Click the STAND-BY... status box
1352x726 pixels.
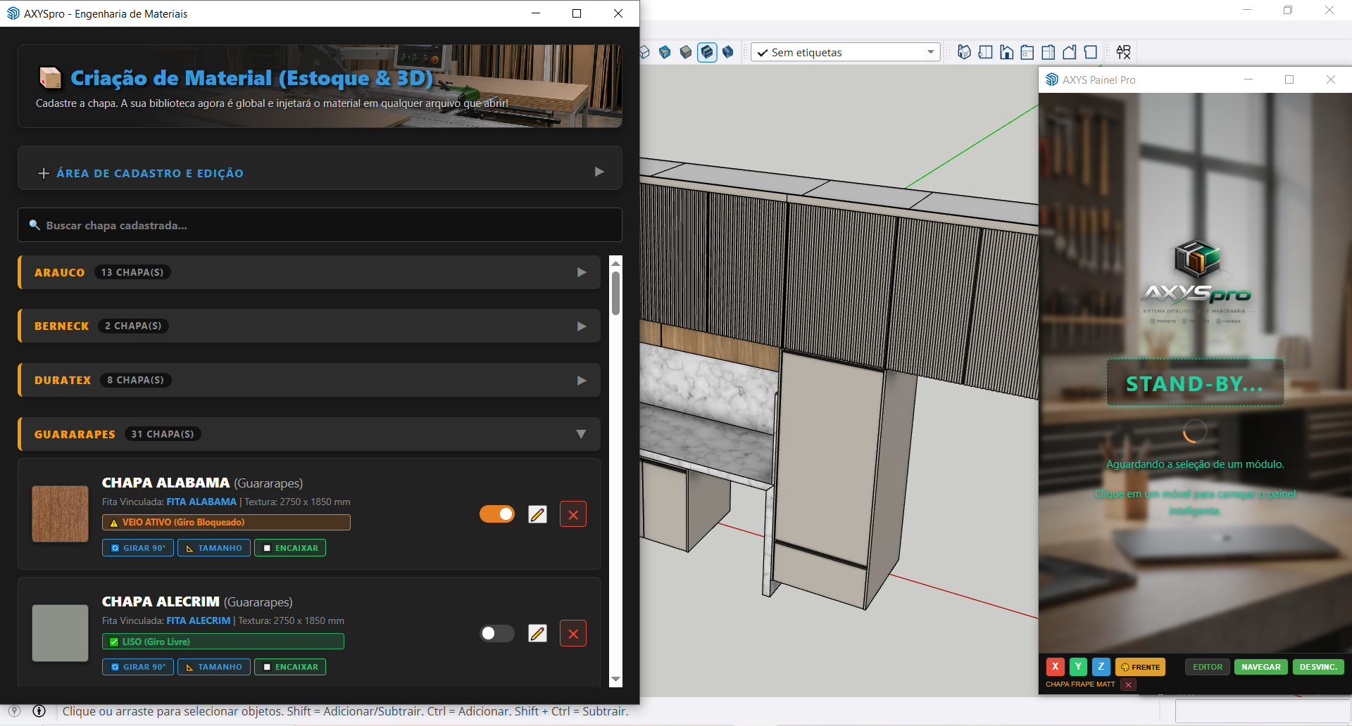[x=1195, y=383]
